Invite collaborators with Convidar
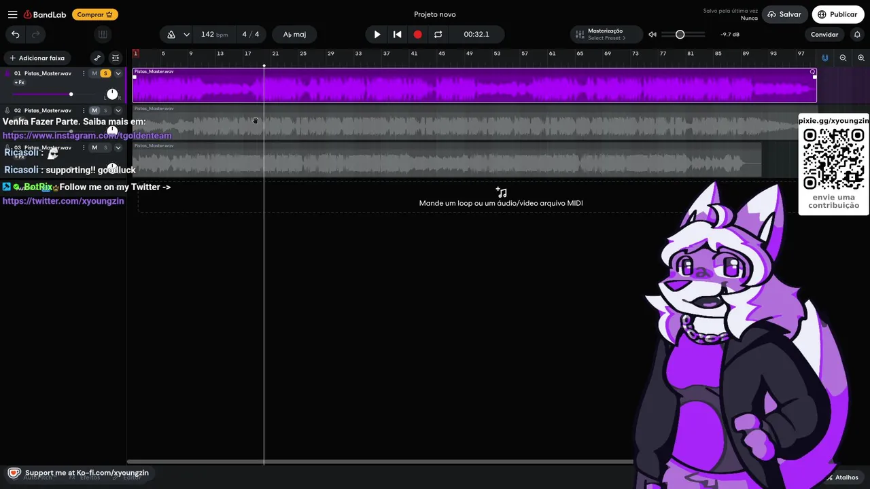This screenshot has width=870, height=489. point(824,35)
